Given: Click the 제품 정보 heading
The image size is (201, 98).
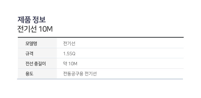Looking at the screenshot, I should pyautogui.click(x=32, y=20).
